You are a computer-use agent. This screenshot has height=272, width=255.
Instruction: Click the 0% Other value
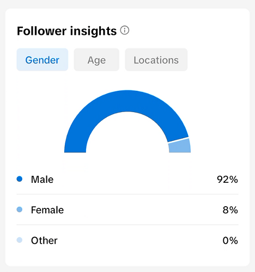coord(230,240)
